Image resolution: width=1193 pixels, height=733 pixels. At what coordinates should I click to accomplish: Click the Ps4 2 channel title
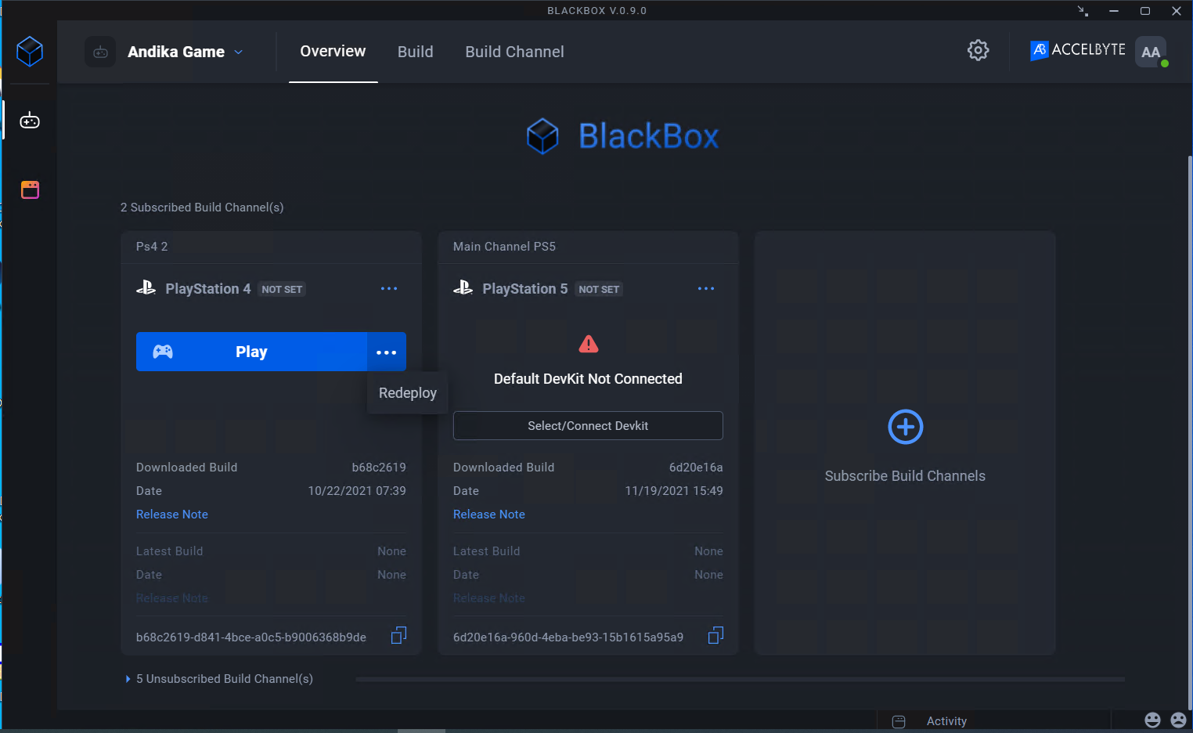coord(152,247)
